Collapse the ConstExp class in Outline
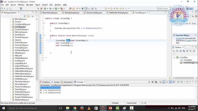 [174, 57]
